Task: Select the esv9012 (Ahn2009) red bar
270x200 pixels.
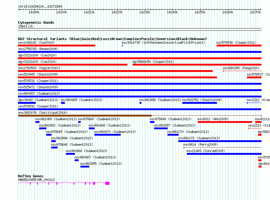Action: [x=225, y=122]
